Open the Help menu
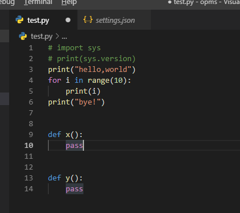 coord(69,2)
